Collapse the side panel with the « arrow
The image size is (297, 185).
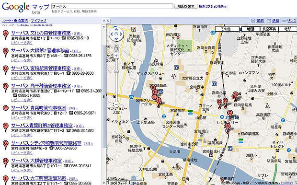(x=104, y=21)
